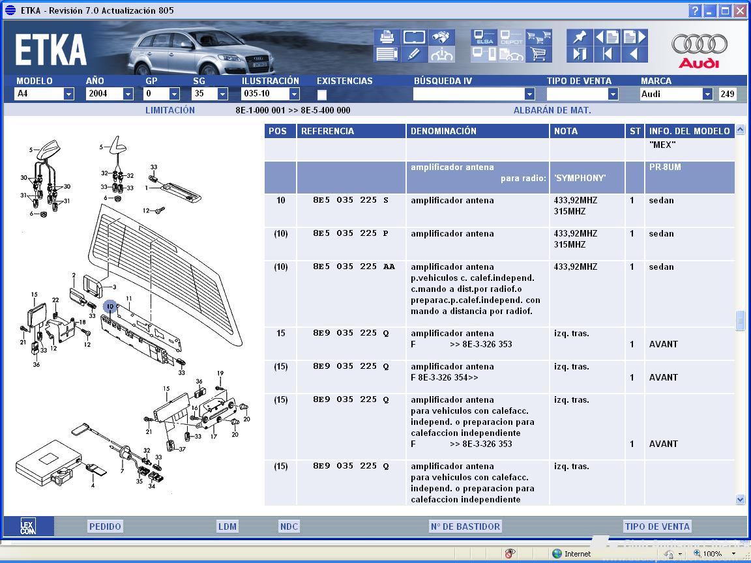Click the rectangular frame icon beside the printer

click(x=415, y=37)
